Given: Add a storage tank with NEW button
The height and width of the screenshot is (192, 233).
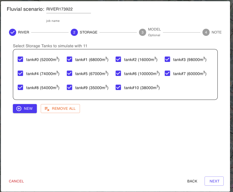Looking at the screenshot, I should click(25, 109).
